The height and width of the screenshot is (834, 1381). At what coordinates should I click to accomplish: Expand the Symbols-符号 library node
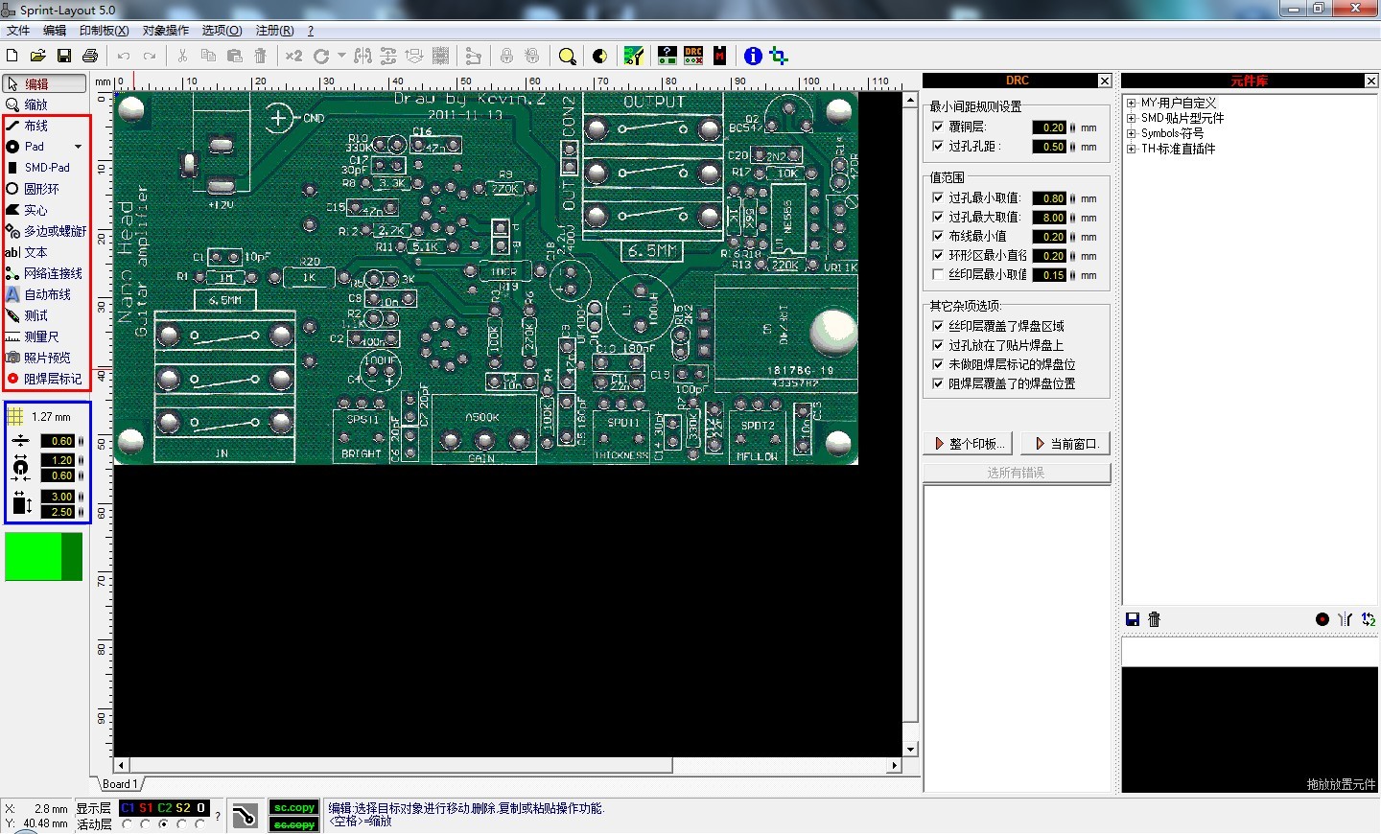click(1131, 133)
